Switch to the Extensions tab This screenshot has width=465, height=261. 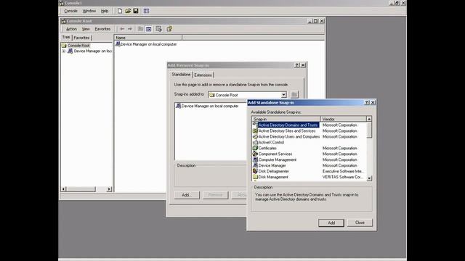point(203,75)
